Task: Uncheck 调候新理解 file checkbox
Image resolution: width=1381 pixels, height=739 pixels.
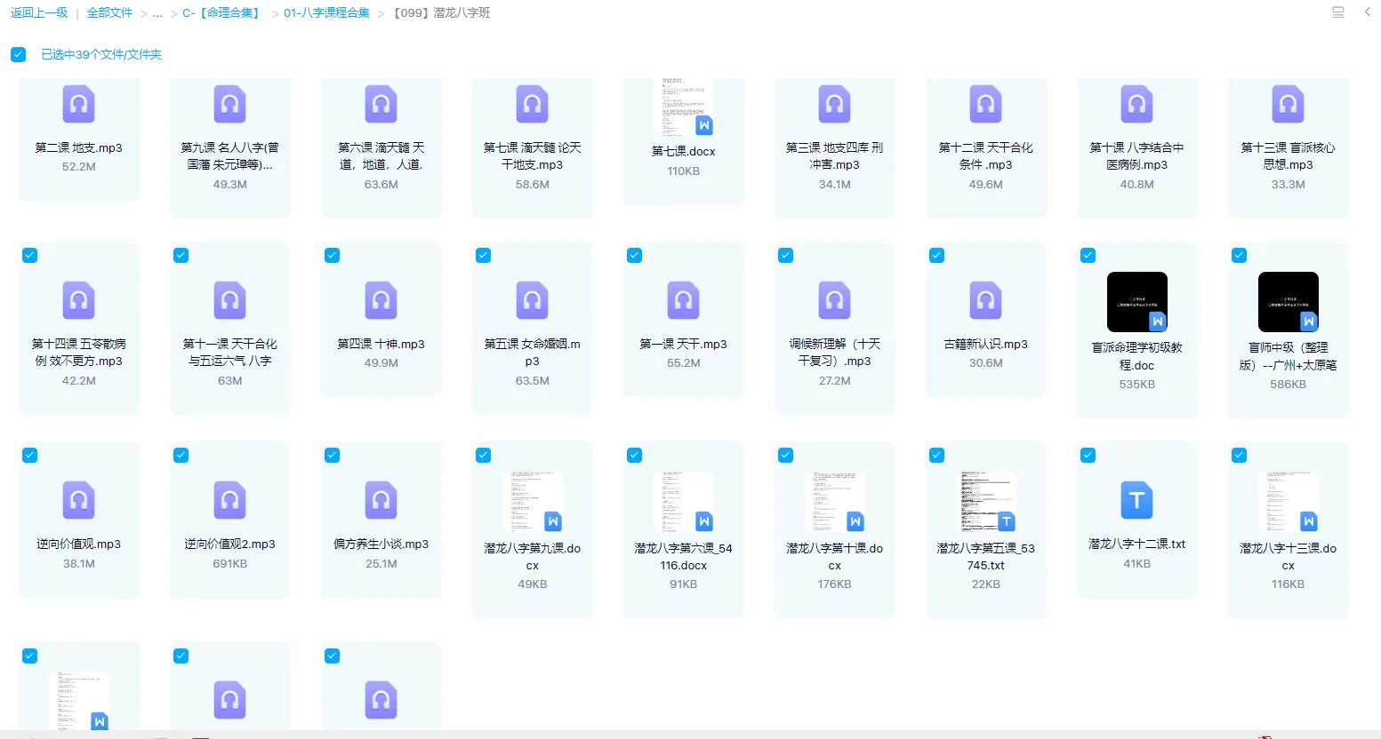Action: coord(785,255)
